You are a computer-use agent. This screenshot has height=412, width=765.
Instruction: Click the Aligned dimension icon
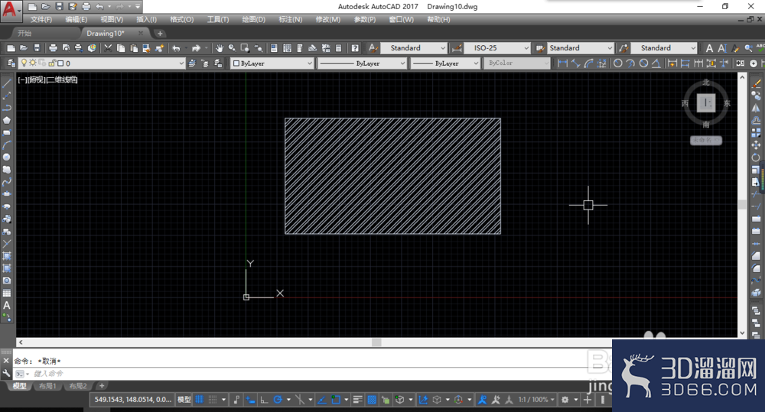click(576, 63)
